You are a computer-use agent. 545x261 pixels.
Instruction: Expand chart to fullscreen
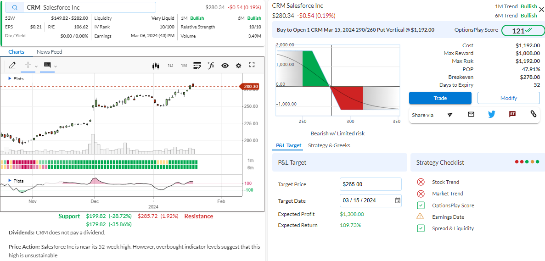252,65
